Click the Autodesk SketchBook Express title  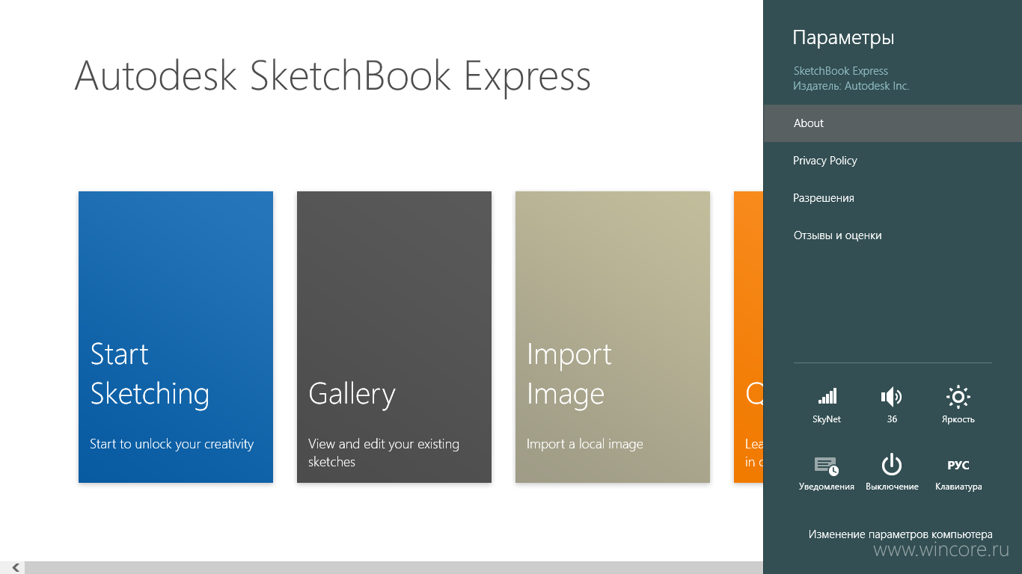(333, 75)
